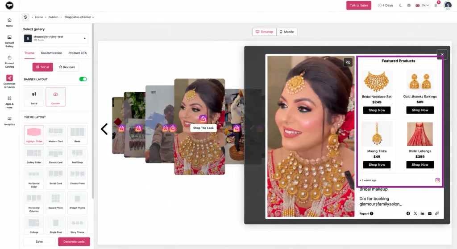Close the product popup
The width and height of the screenshot is (457, 249).
(x=442, y=54)
